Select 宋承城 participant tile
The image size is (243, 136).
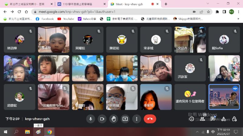point(156,40)
